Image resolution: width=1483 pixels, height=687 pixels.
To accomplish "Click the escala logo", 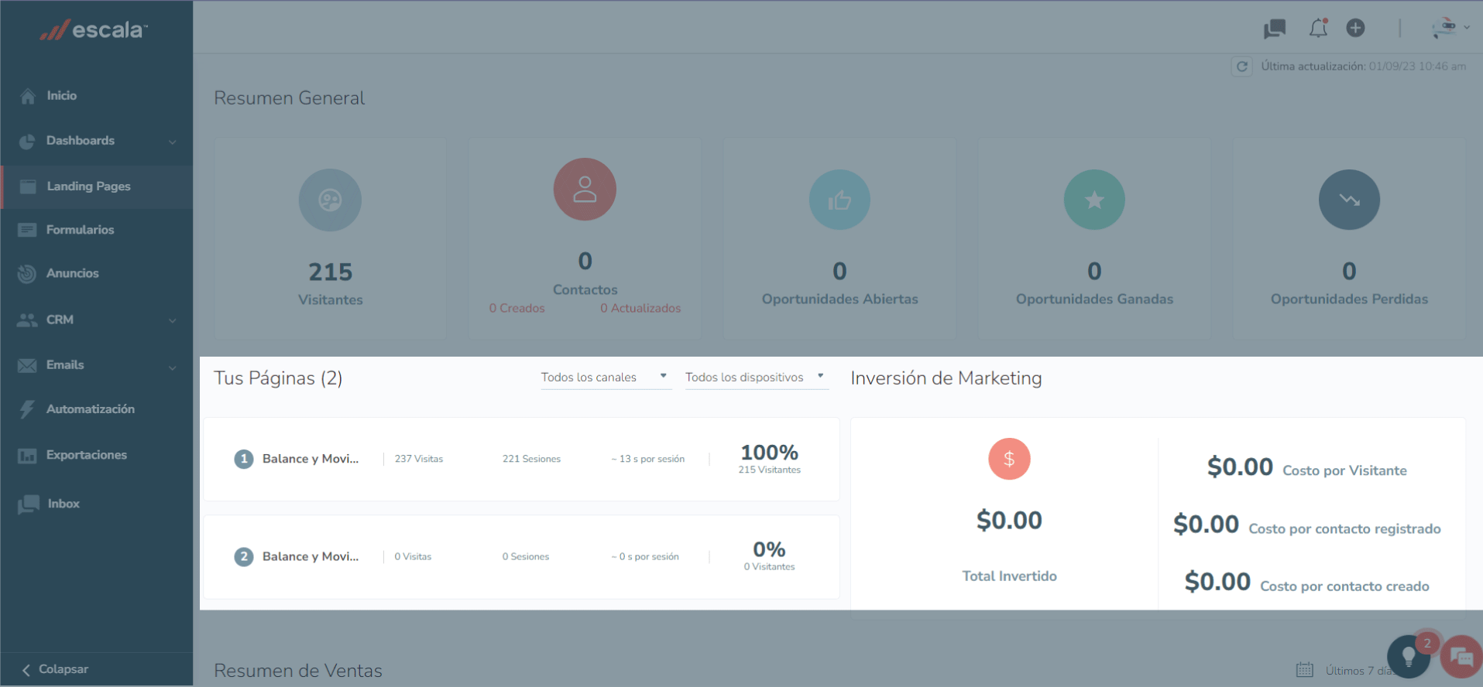I will point(94,30).
